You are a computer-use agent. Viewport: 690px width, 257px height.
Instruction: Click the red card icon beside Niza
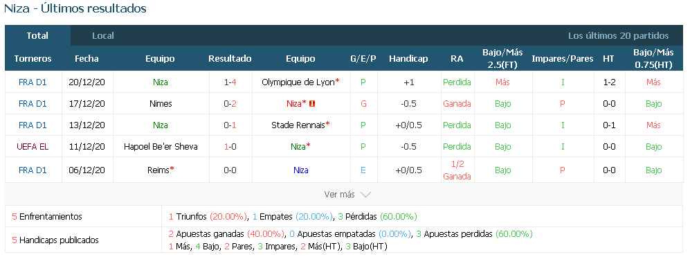pyautogui.click(x=313, y=104)
